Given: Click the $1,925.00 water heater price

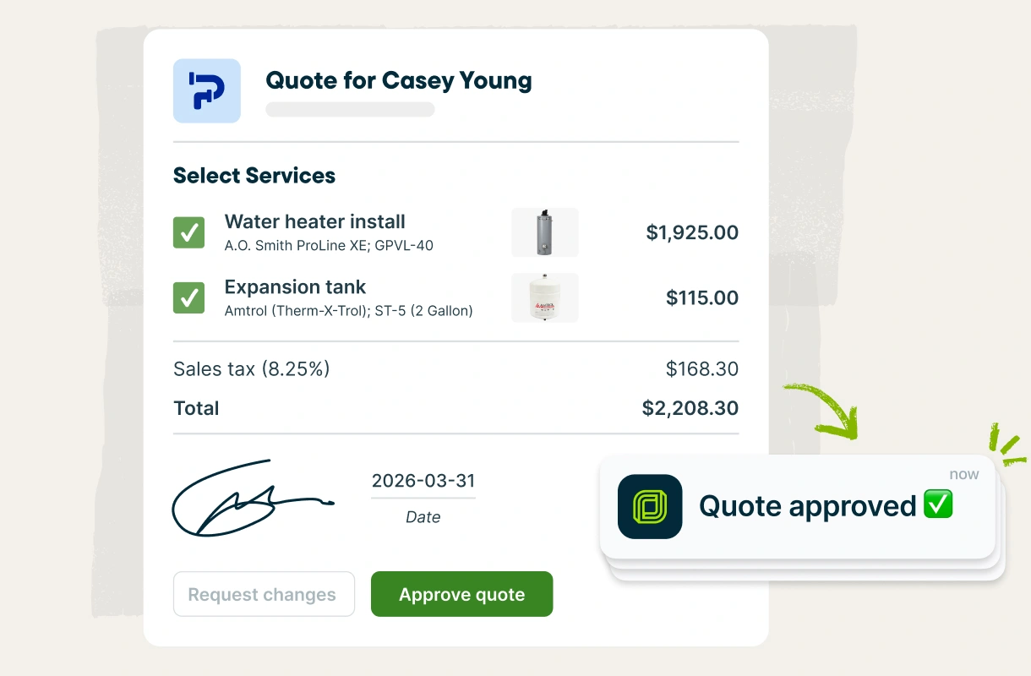Looking at the screenshot, I should pyautogui.click(x=691, y=232).
